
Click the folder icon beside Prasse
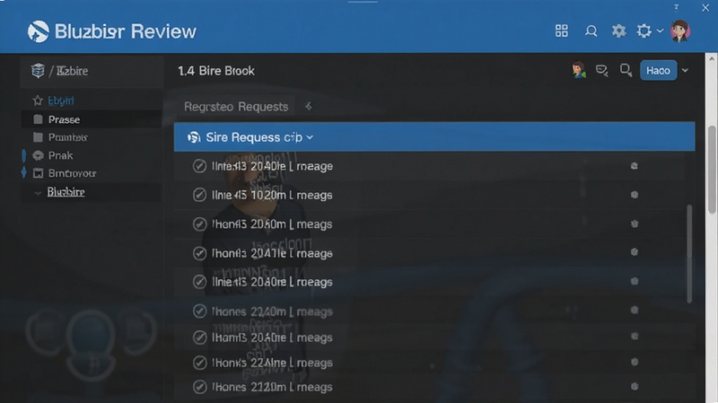38,119
